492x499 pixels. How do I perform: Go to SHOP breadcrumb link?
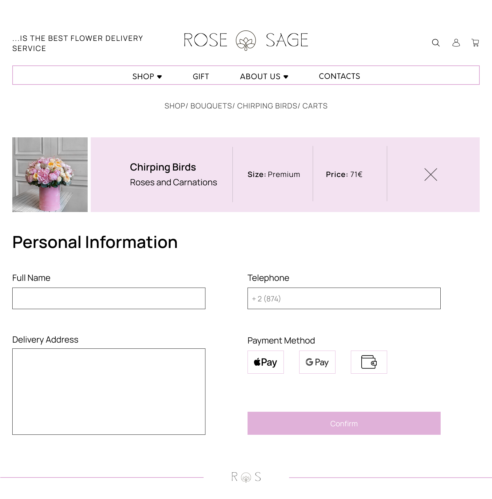pos(175,106)
